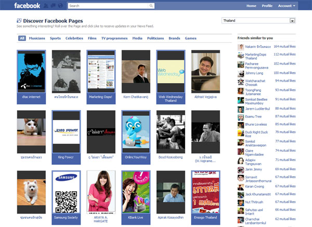Switch to the Brands tab

(174, 38)
